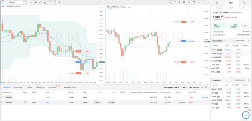This screenshot has width=252, height=121.
Task: Click the 10 000 volume input
Action: point(244,26)
